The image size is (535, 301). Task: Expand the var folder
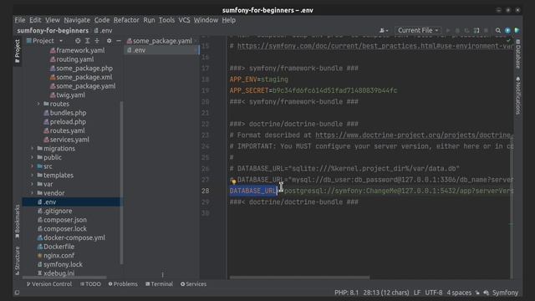click(x=33, y=184)
